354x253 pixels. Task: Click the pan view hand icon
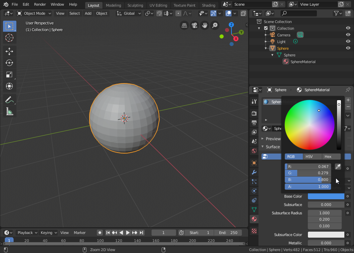(x=205, y=25)
